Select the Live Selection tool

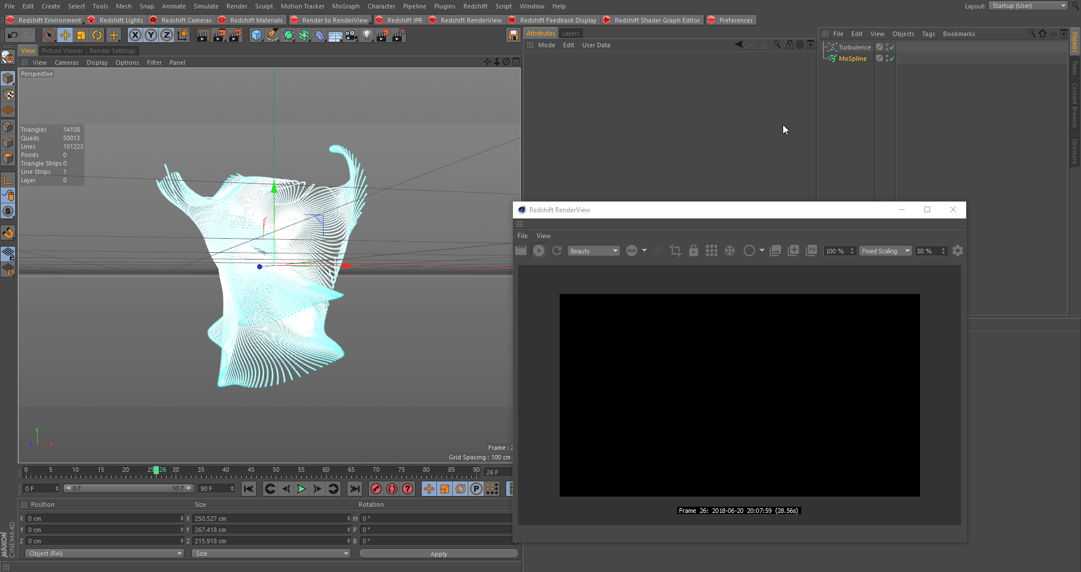click(x=50, y=35)
